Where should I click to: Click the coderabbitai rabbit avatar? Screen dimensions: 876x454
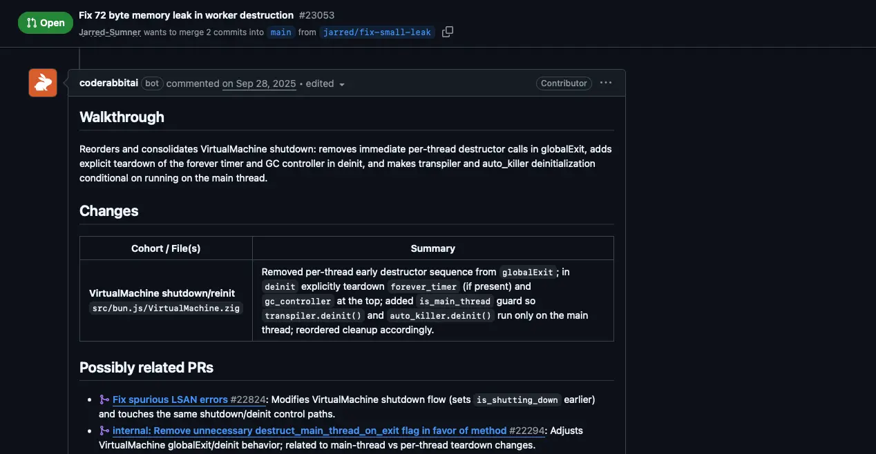pyautogui.click(x=43, y=83)
